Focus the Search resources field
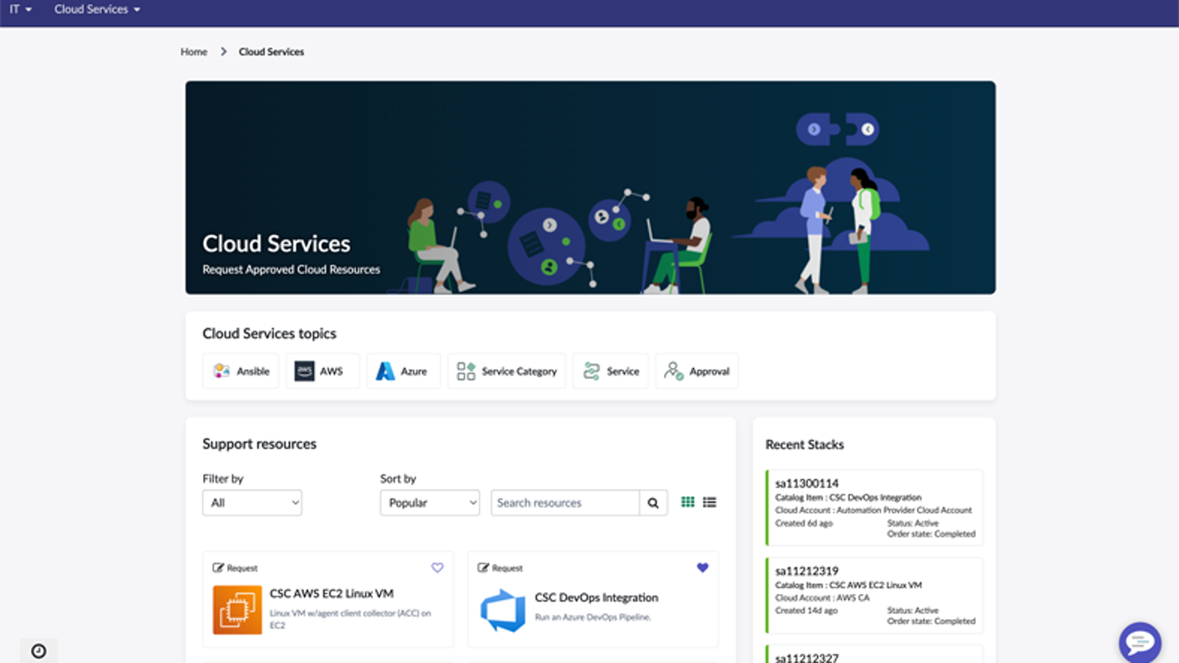This screenshot has width=1179, height=663. 565,502
